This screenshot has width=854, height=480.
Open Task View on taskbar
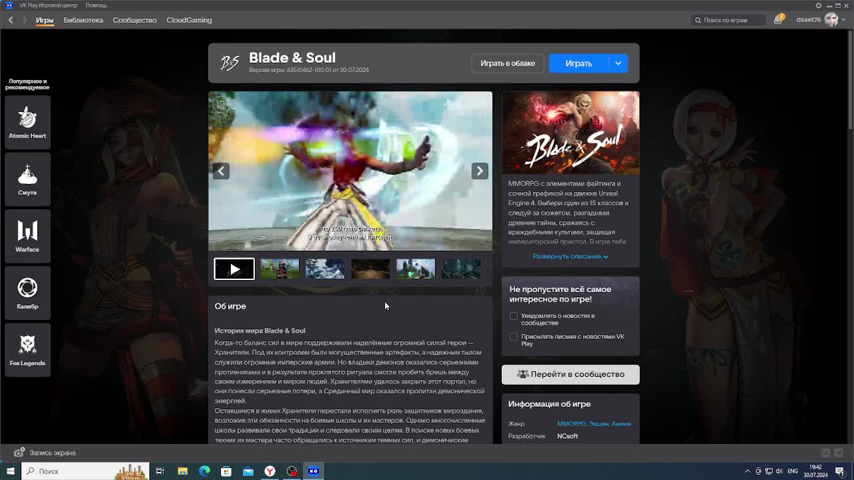[x=160, y=471]
